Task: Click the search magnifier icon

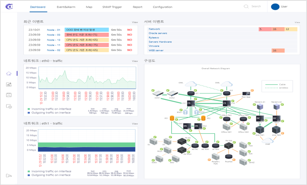Action: (x=246, y=7)
